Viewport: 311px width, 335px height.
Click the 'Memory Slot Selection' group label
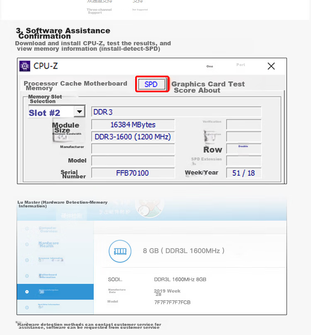(x=45, y=99)
